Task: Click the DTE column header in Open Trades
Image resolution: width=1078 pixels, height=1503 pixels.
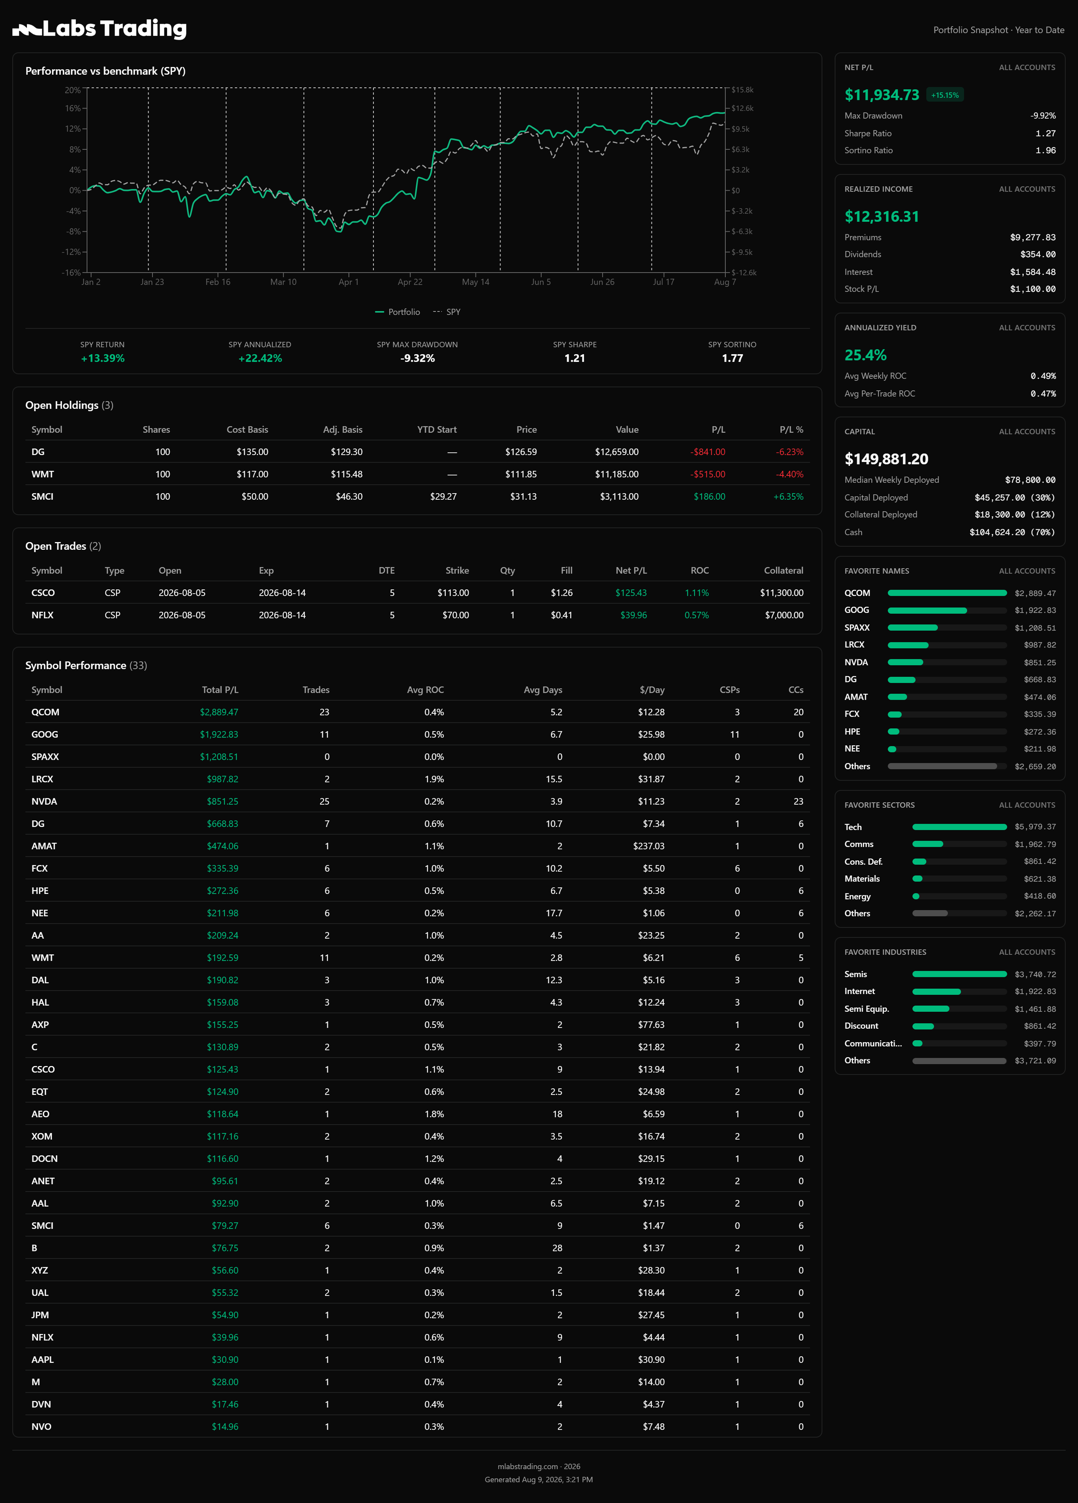Action: [x=386, y=571]
